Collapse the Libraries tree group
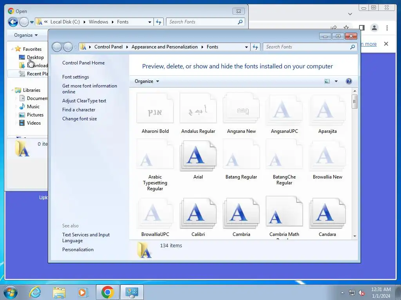401x300 pixels. pyautogui.click(x=12, y=90)
